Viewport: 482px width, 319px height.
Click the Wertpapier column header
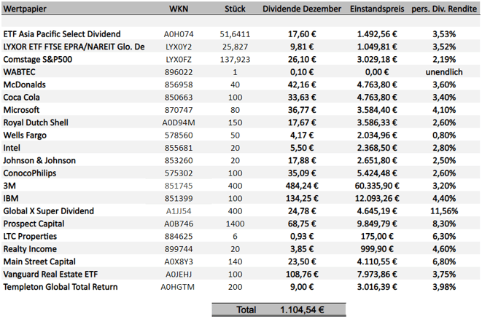(25, 9)
